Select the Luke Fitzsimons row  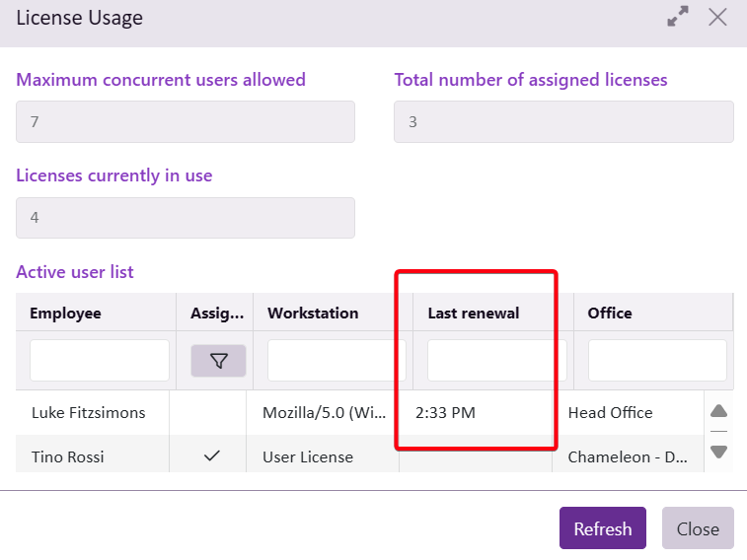click(x=89, y=412)
